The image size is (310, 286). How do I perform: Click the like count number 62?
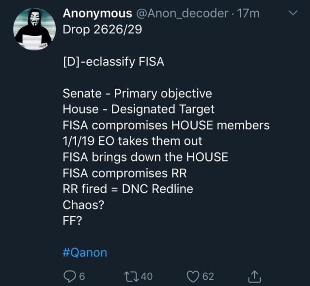click(x=208, y=276)
